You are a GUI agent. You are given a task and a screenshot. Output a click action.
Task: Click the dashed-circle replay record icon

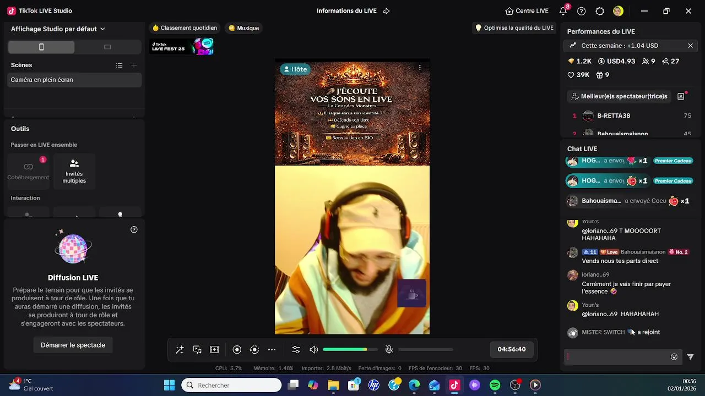coord(254,349)
